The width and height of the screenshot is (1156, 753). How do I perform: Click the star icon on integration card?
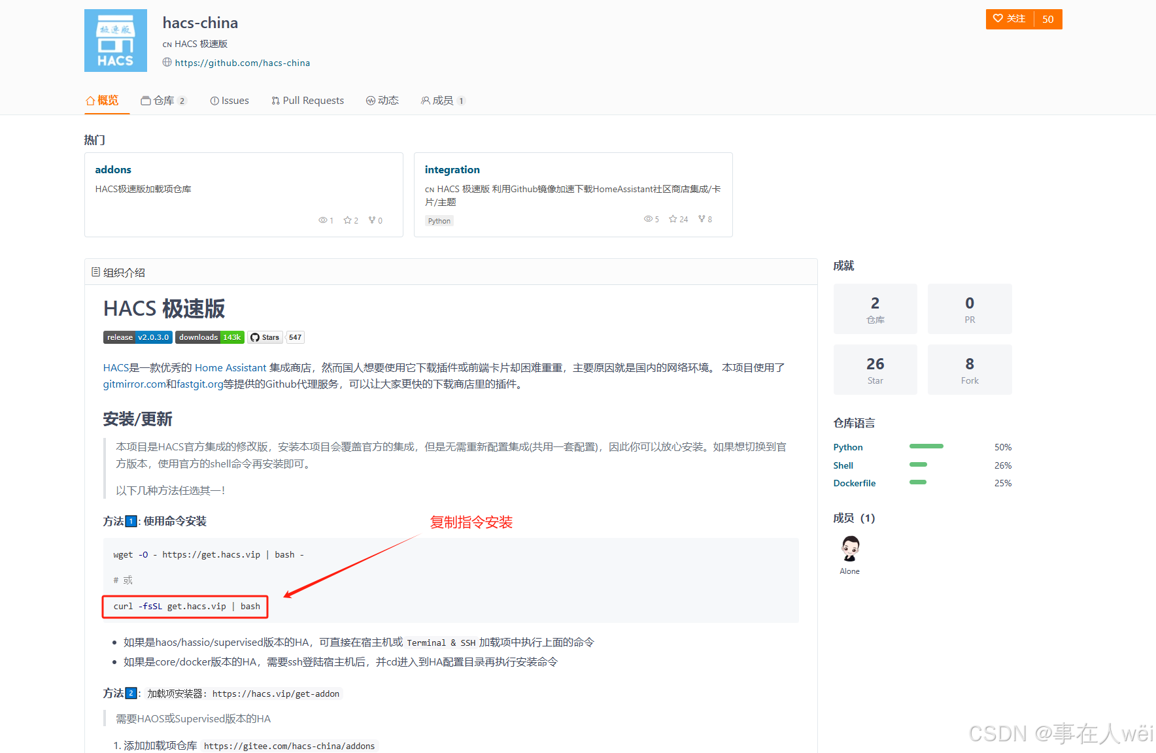[673, 219]
